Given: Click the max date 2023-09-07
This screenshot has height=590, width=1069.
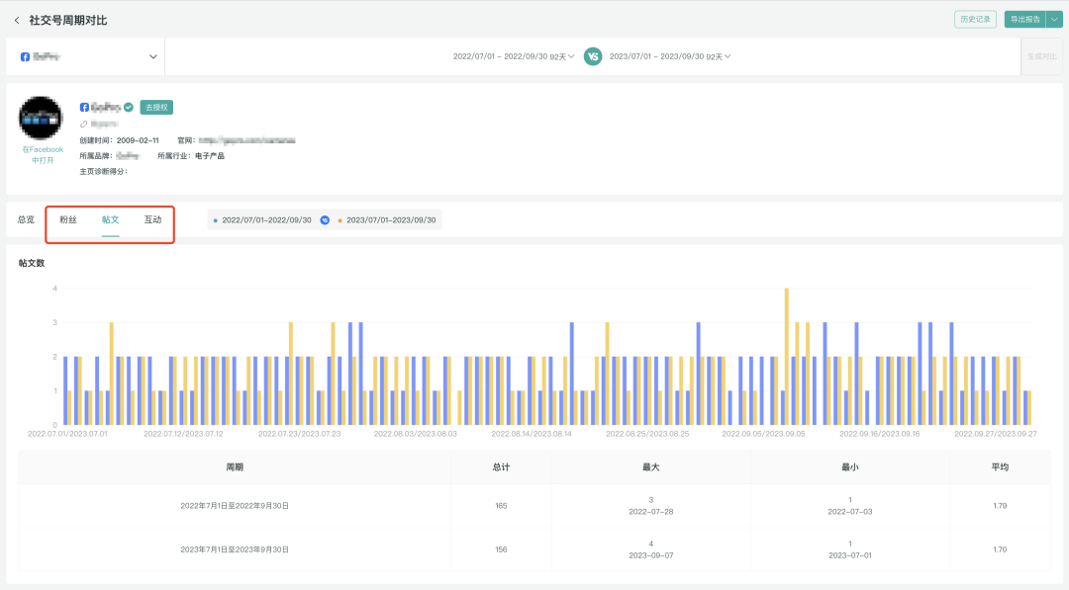Looking at the screenshot, I should [x=651, y=555].
